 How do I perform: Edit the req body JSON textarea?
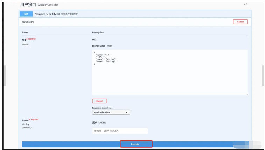[170, 73]
